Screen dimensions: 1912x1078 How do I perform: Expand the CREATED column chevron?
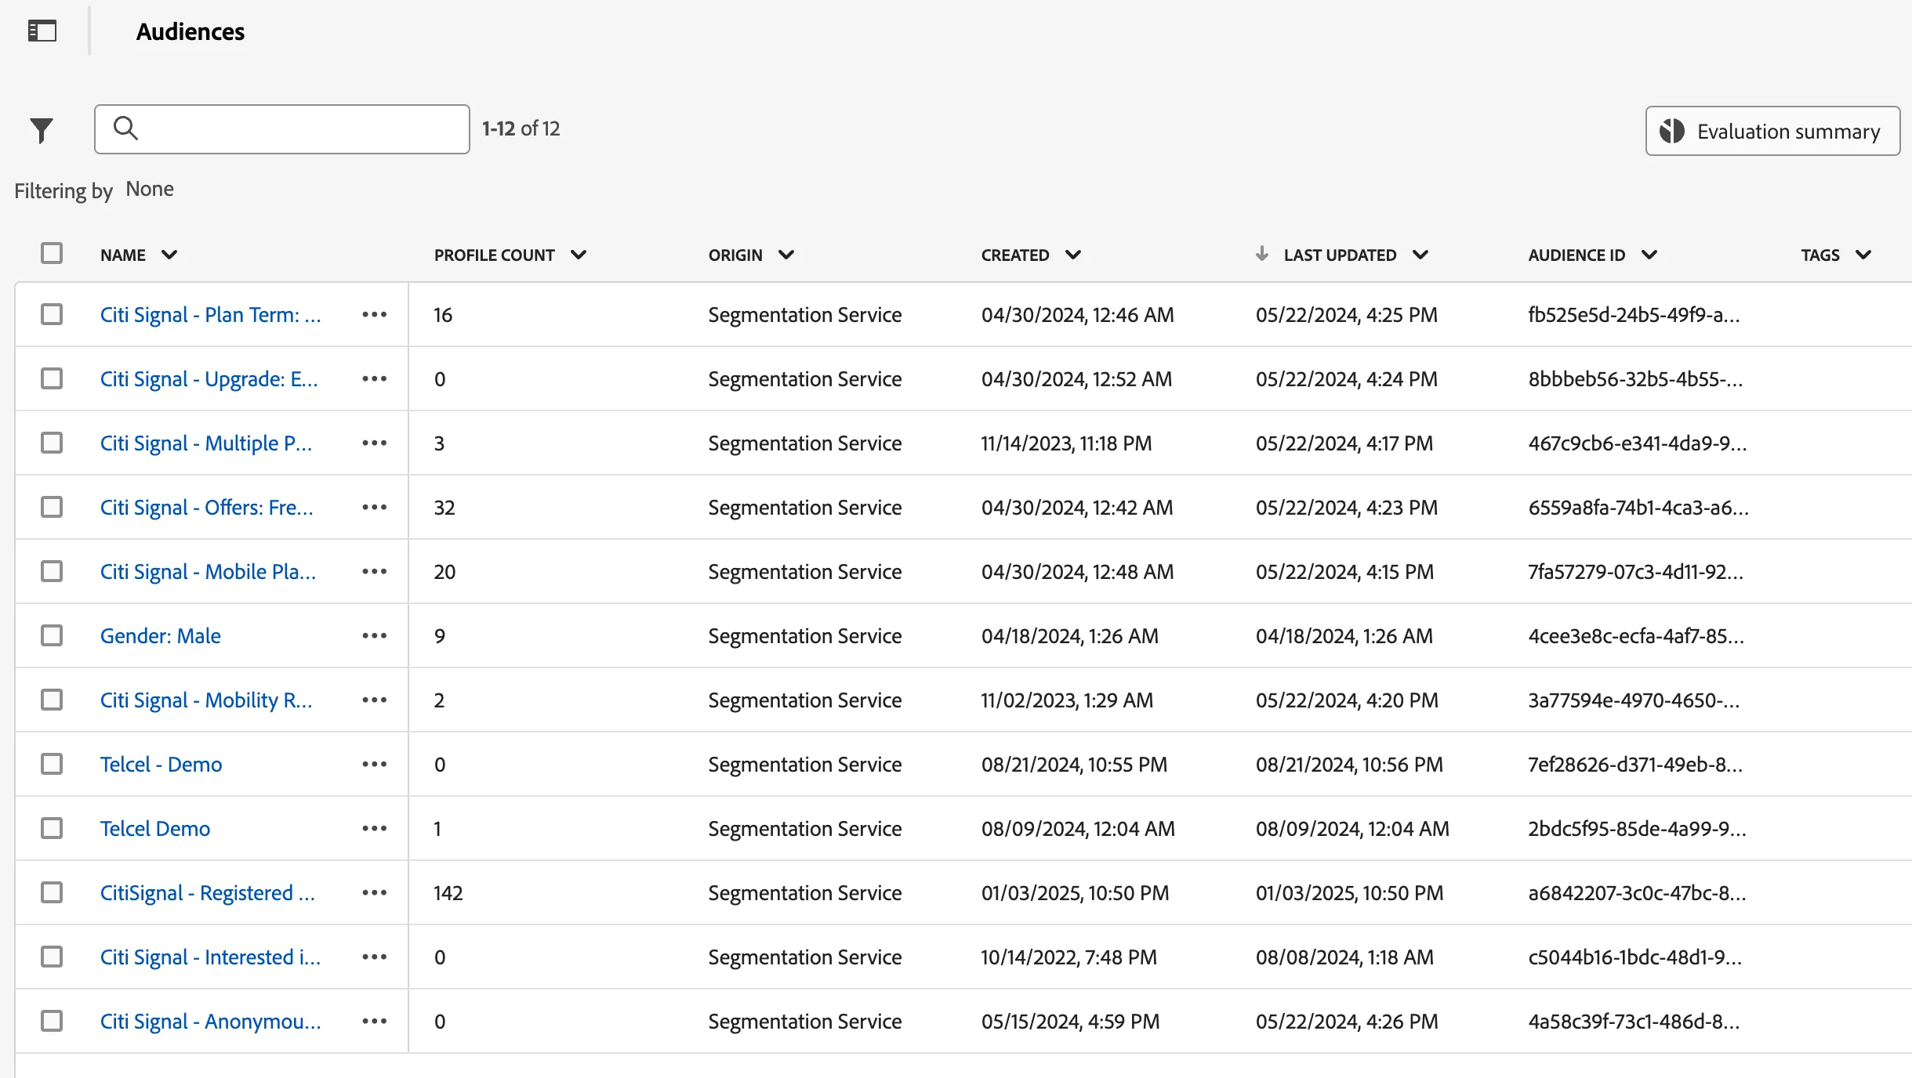pyautogui.click(x=1073, y=255)
